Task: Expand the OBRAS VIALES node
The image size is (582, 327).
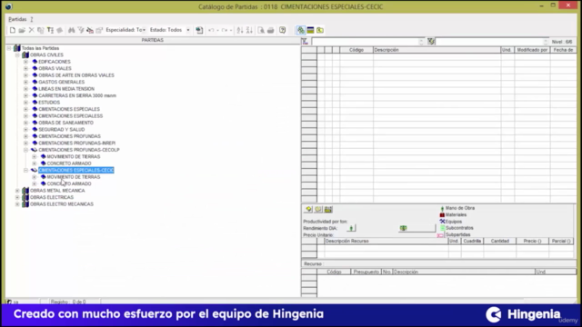Action: [25, 69]
